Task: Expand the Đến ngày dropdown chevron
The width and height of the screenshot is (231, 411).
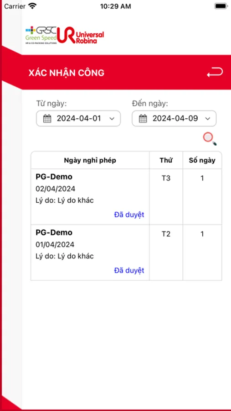Action: [x=207, y=119]
